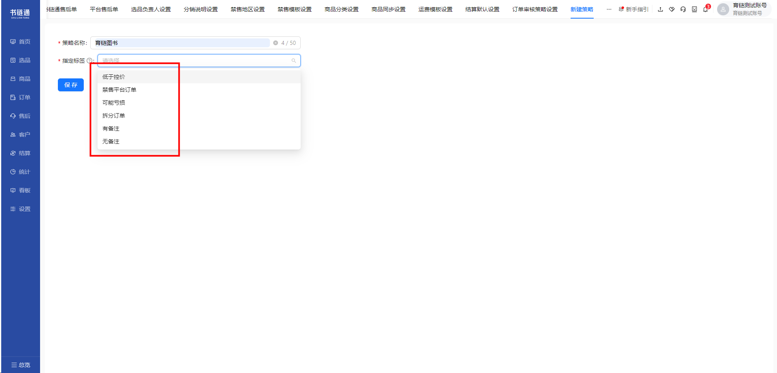Open 首页 in the left sidebar
777x373 pixels.
(20, 42)
